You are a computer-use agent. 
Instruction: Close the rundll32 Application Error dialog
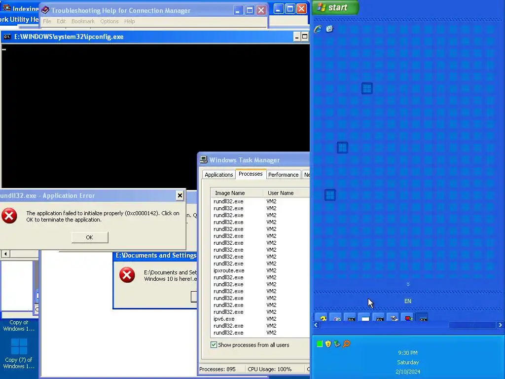pyautogui.click(x=180, y=195)
